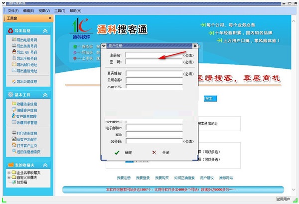Click the page scrollbar up arrow
Viewport: 299px width, 204px height.
294,21
